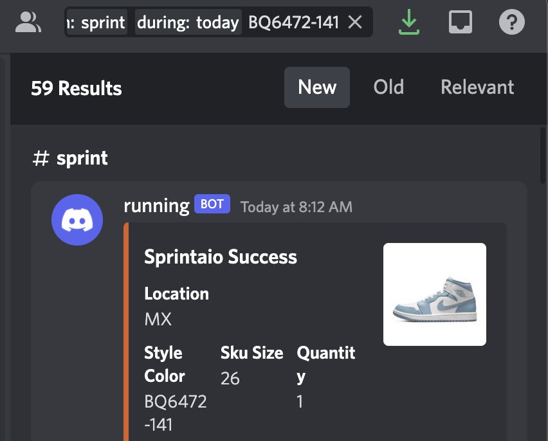This screenshot has width=548, height=441.
Task: Click the 'sprint' search filter chip
Action: pos(97,22)
